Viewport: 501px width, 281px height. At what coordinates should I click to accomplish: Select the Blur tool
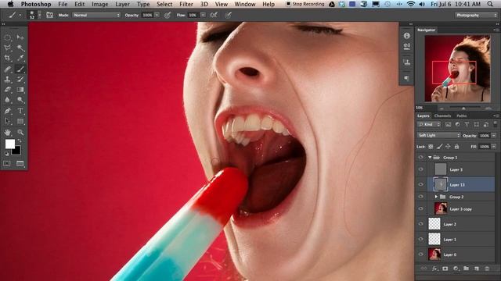click(x=7, y=100)
